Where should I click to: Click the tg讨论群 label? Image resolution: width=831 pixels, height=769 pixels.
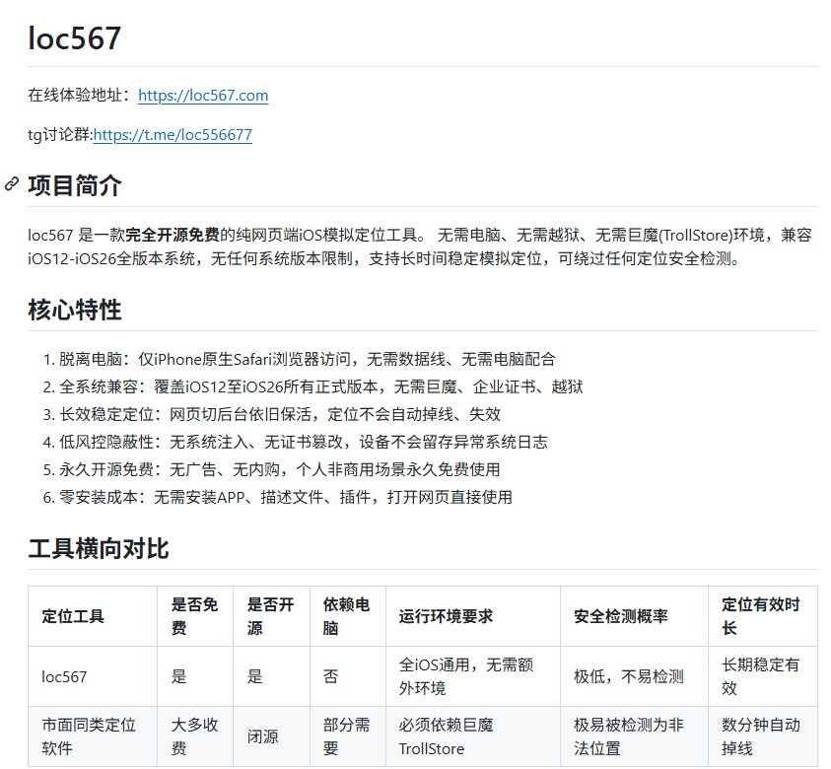[x=60, y=135]
